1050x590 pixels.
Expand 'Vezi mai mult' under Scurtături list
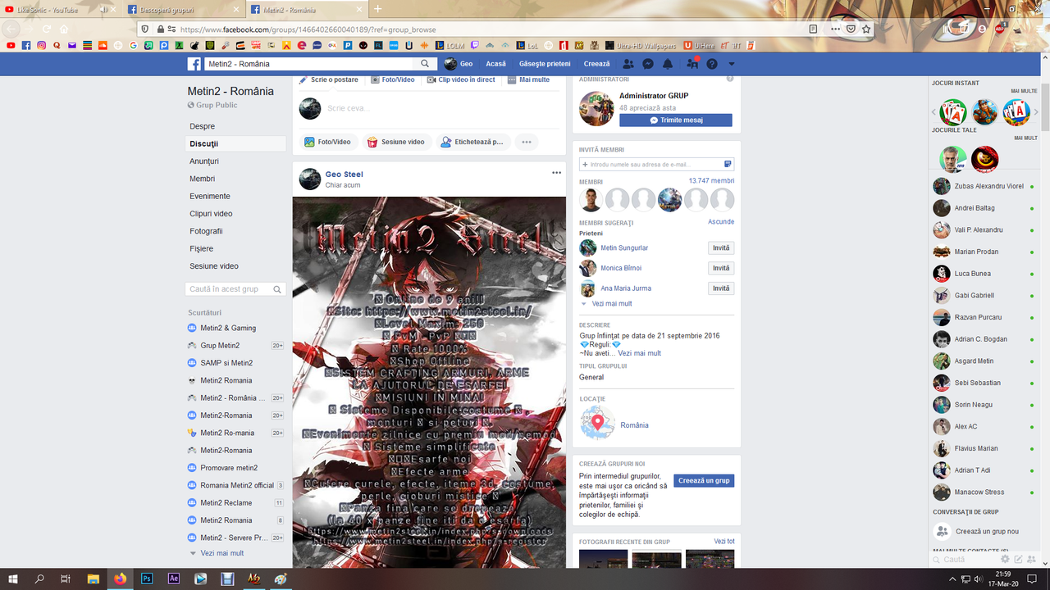[222, 553]
